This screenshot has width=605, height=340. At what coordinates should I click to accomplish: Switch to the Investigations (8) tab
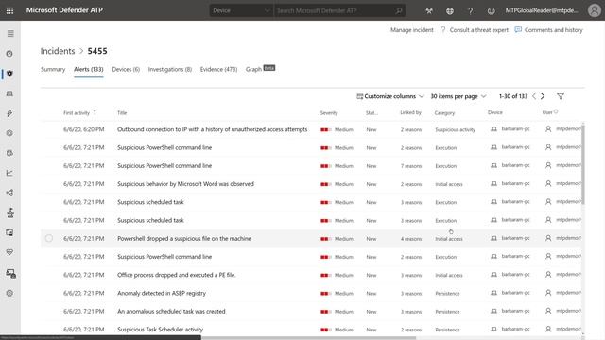[x=170, y=69]
